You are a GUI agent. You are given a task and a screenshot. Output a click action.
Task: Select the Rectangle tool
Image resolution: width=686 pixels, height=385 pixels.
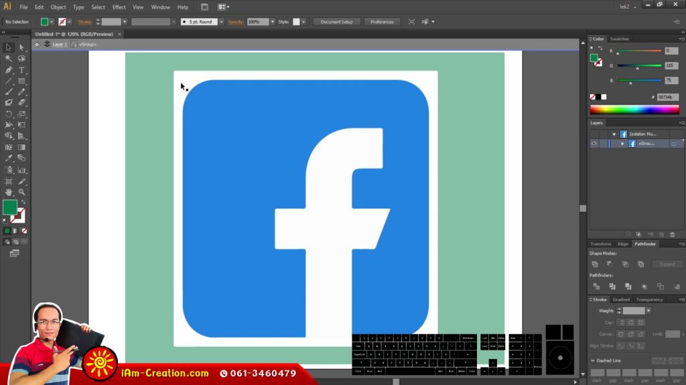tap(21, 81)
